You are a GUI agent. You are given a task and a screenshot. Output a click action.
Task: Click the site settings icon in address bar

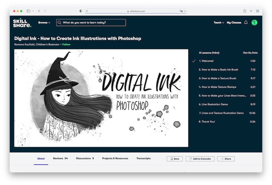pyautogui.click(x=87, y=11)
